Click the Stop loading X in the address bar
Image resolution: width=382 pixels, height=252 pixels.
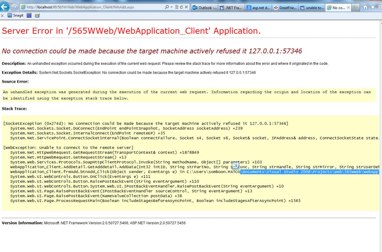[186, 7]
